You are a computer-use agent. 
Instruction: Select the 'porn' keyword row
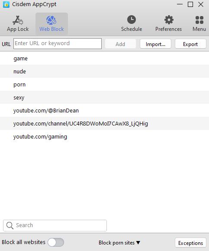tap(105, 85)
